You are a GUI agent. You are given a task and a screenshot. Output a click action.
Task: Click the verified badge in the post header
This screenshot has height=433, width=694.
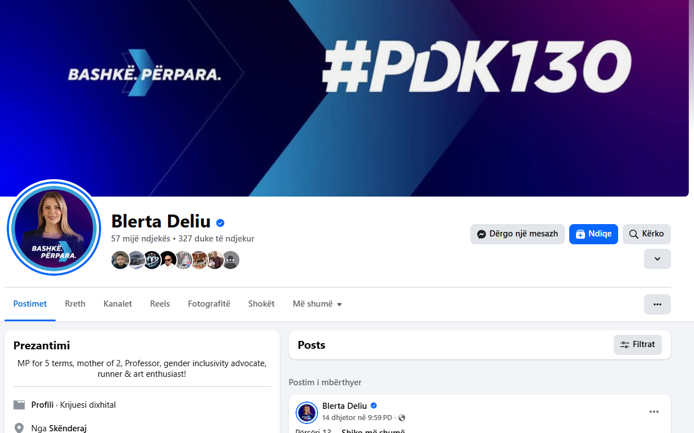374,405
